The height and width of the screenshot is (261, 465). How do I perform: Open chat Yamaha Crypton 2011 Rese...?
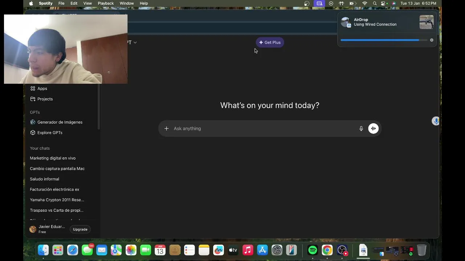coord(57,200)
